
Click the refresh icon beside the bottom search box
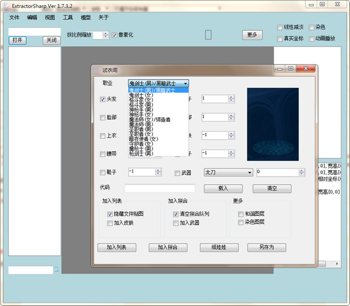pos(56,269)
